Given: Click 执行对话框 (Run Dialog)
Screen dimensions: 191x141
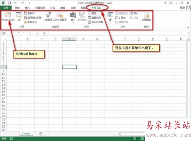Looking at the screenshot, I should [95, 22].
